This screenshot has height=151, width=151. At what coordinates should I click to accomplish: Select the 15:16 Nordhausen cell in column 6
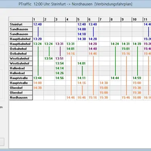pyautogui.click(x=93, y=98)
